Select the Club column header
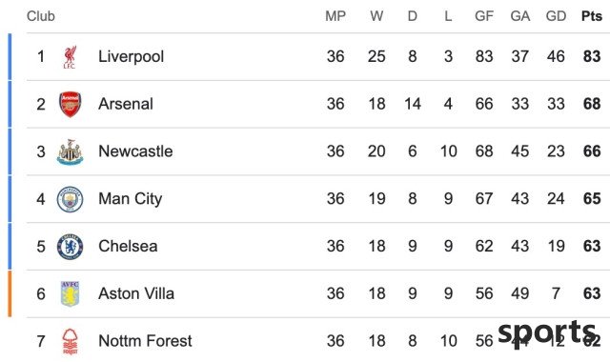The height and width of the screenshot is (362, 610). pos(41,16)
